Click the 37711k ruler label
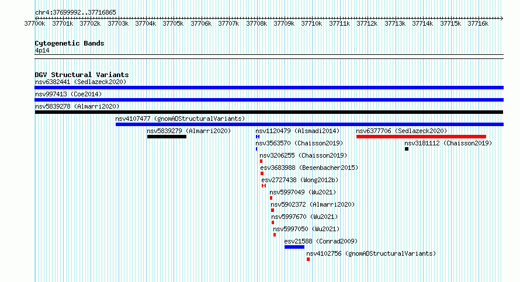The image size is (520, 282). click(339, 23)
